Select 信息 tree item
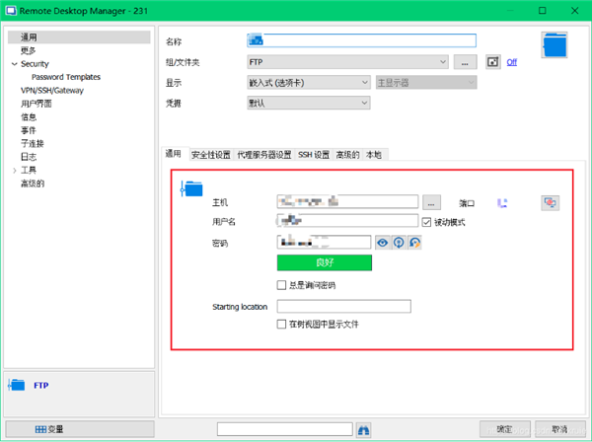The width and height of the screenshot is (592, 442). (29, 117)
